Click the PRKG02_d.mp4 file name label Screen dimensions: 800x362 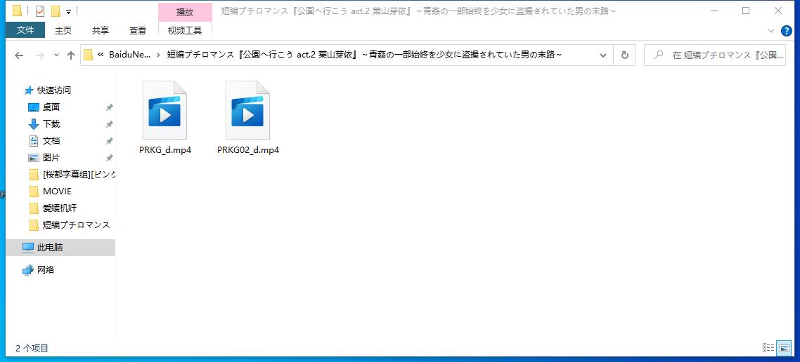248,150
